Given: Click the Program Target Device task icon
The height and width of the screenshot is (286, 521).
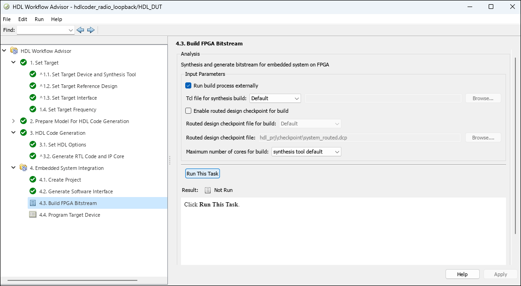Looking at the screenshot, I should [x=33, y=215].
